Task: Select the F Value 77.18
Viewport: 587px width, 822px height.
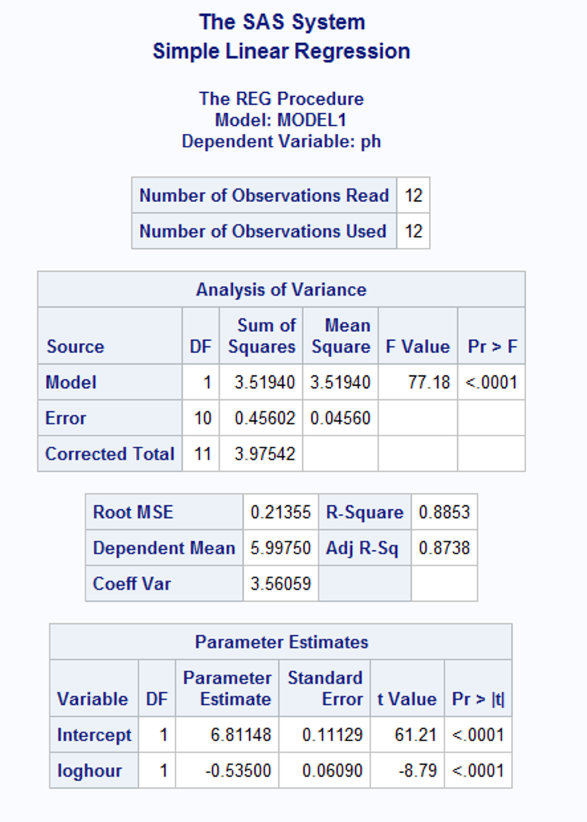Action: [429, 382]
